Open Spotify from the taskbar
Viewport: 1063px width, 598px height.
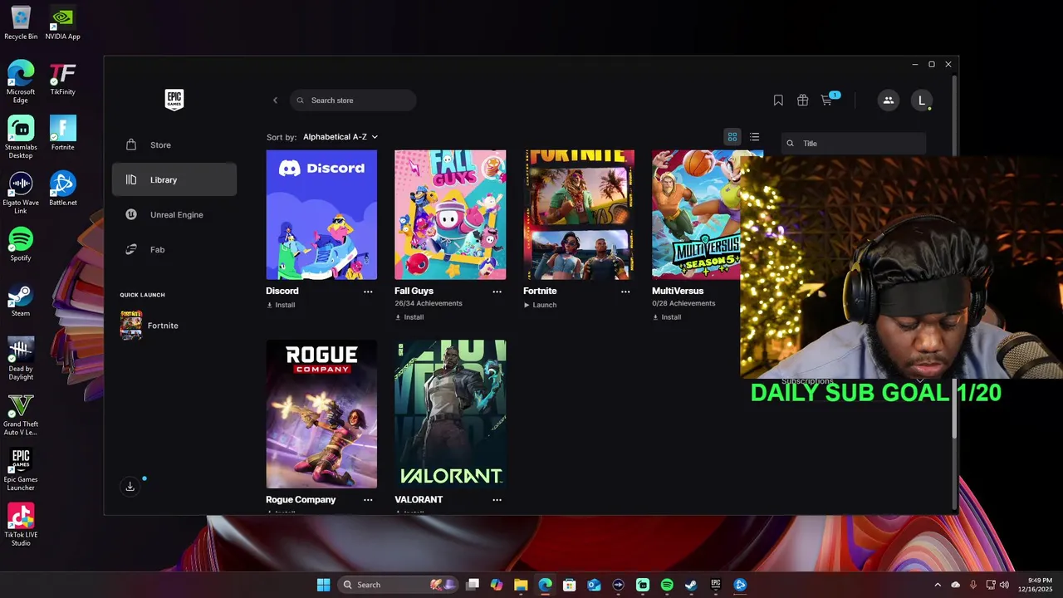667,585
